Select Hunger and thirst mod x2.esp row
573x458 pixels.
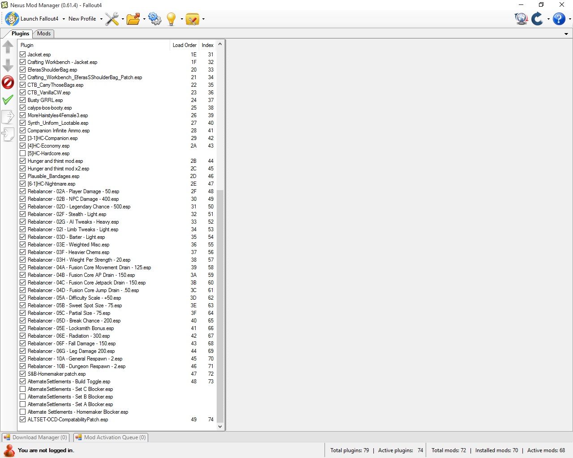coord(117,169)
